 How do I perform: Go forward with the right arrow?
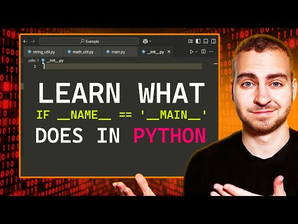point(33,42)
